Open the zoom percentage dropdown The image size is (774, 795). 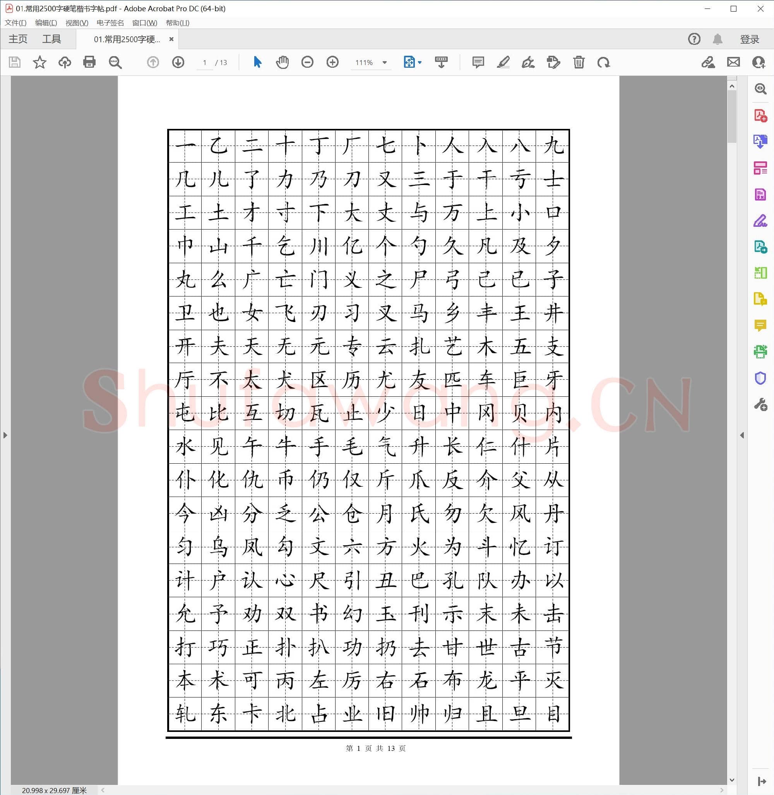[384, 62]
